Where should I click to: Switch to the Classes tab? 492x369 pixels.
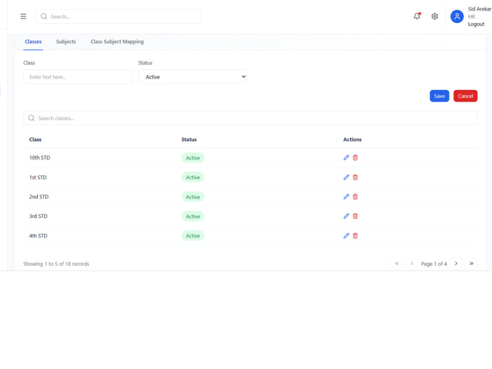[x=33, y=42]
